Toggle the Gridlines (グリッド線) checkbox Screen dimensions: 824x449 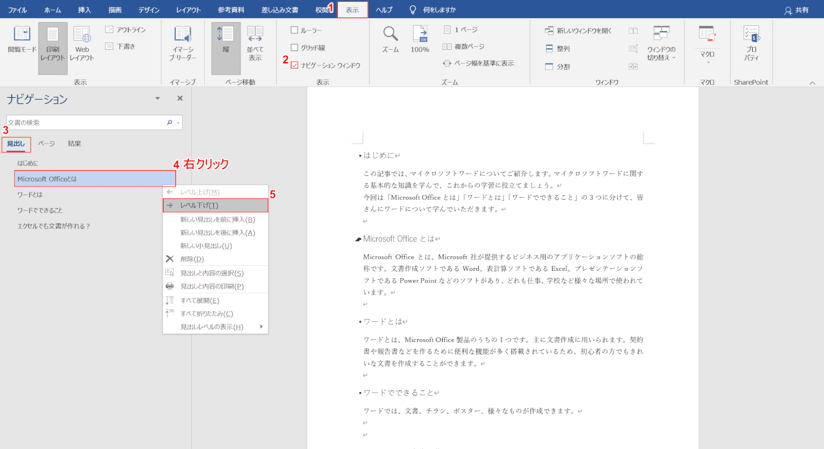294,48
